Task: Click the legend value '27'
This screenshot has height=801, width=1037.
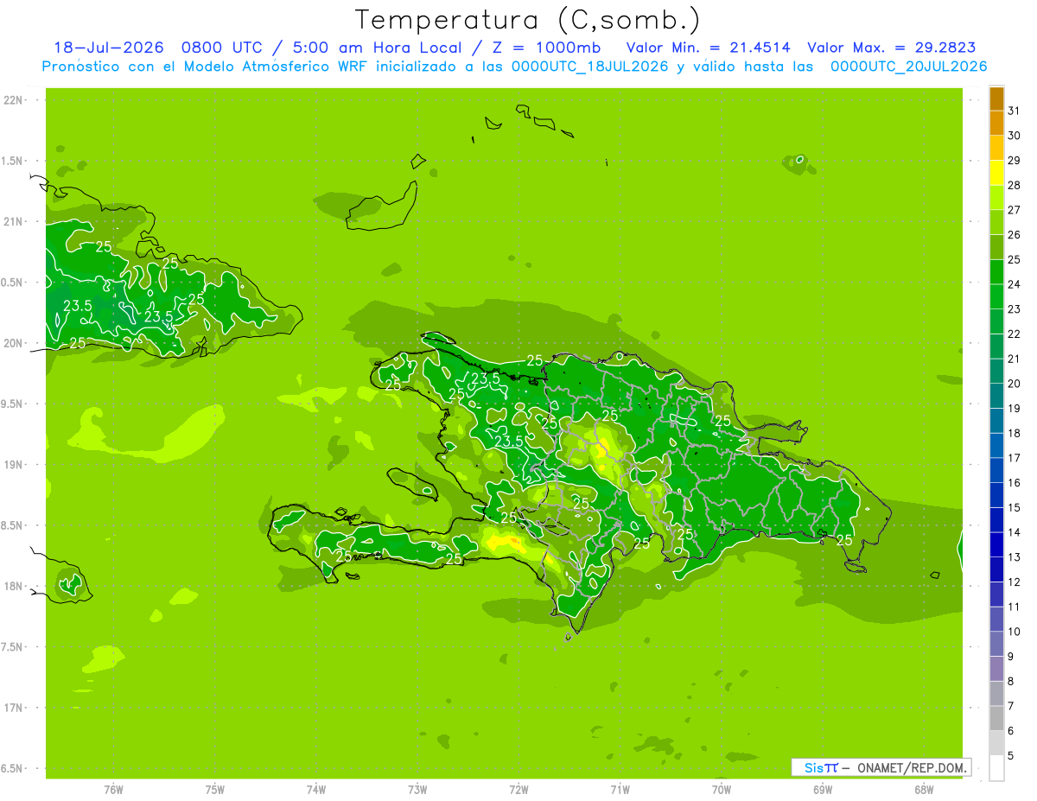Action: [1014, 210]
